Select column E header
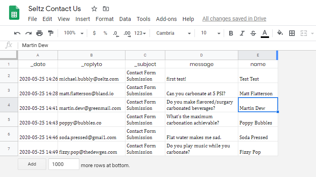The image size is (316, 177). coord(258,55)
